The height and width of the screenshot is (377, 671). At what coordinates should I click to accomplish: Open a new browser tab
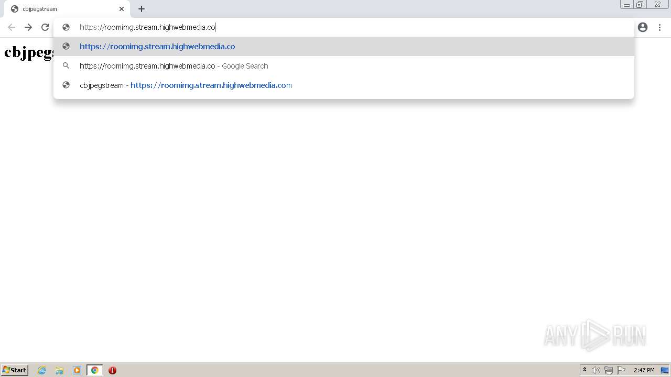(142, 9)
